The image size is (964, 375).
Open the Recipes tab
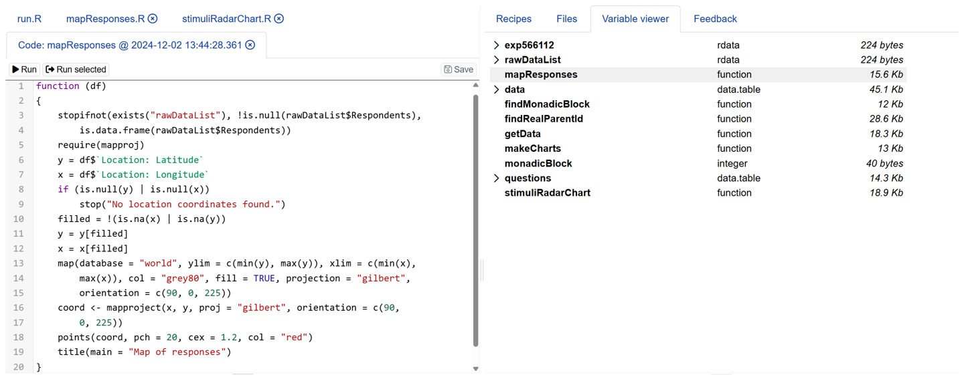coord(513,19)
